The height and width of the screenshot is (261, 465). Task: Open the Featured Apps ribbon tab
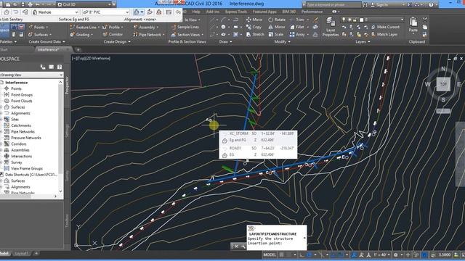(x=264, y=12)
